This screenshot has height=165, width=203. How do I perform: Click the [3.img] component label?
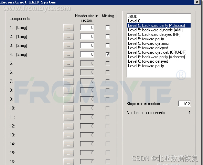pos(22,54)
